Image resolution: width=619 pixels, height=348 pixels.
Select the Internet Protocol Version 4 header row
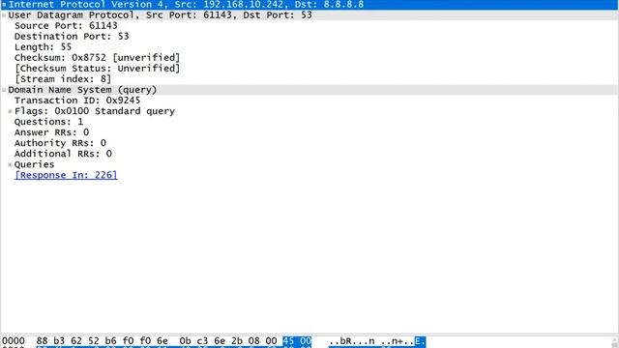pos(309,5)
